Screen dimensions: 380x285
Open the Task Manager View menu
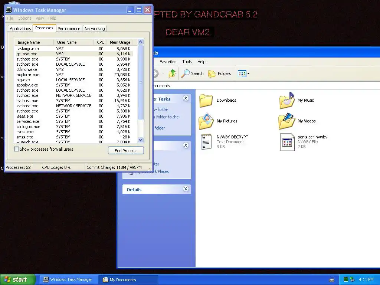tap(40, 18)
